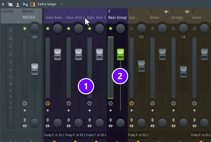Viewport: 211px width, 142px height.
Task: Click up-down arrows on bass shot 3
Action: 90,120
